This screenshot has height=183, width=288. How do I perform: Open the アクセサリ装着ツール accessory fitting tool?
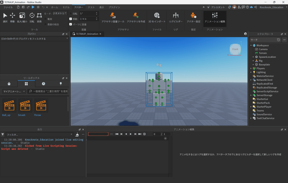coord(113,18)
